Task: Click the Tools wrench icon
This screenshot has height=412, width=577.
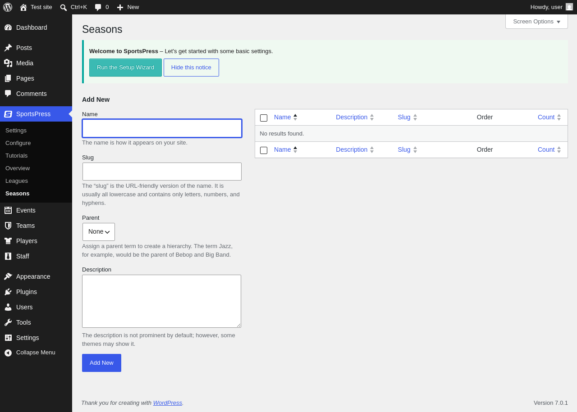Action: click(8, 322)
